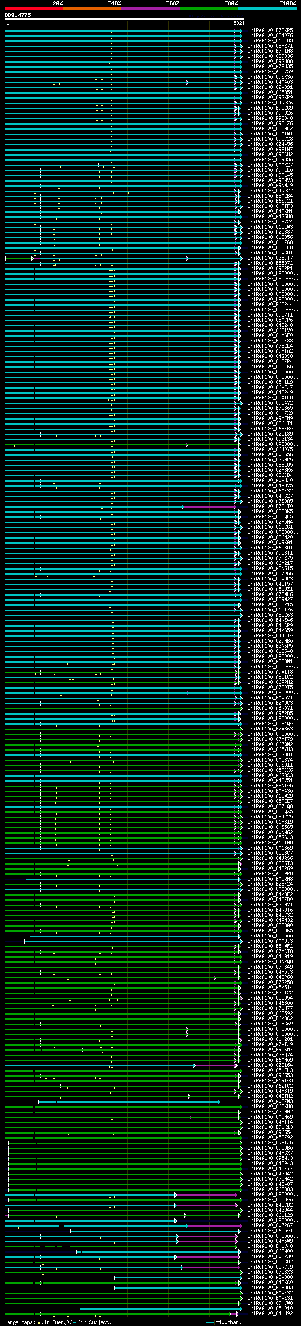This screenshot has height=1326, width=301.
Task: Click the green ~80% identity legend segment
Action: tap(209, 8)
